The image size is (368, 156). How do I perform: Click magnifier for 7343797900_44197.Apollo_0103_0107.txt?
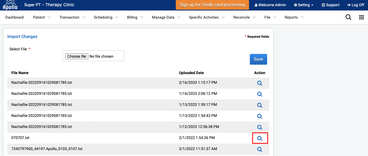[260, 149]
